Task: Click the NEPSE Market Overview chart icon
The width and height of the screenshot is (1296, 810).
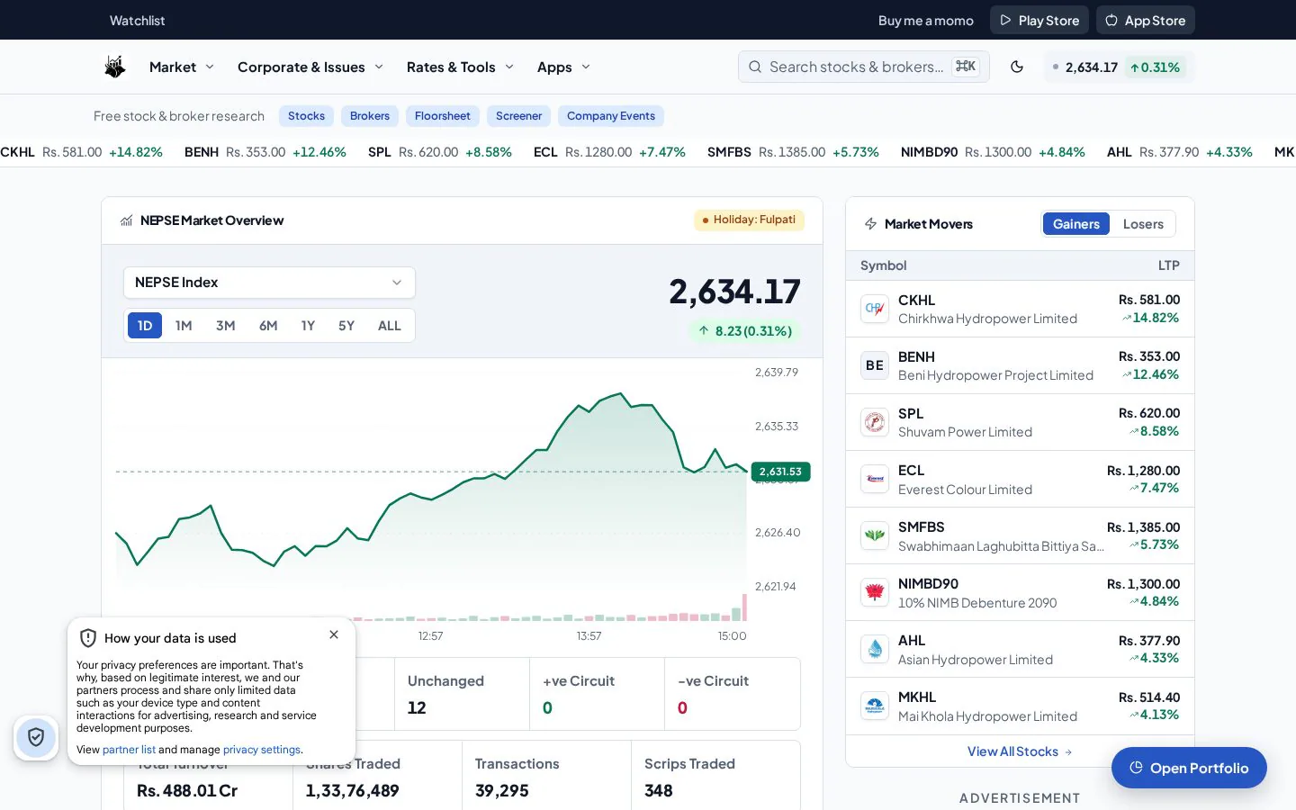Action: (127, 220)
